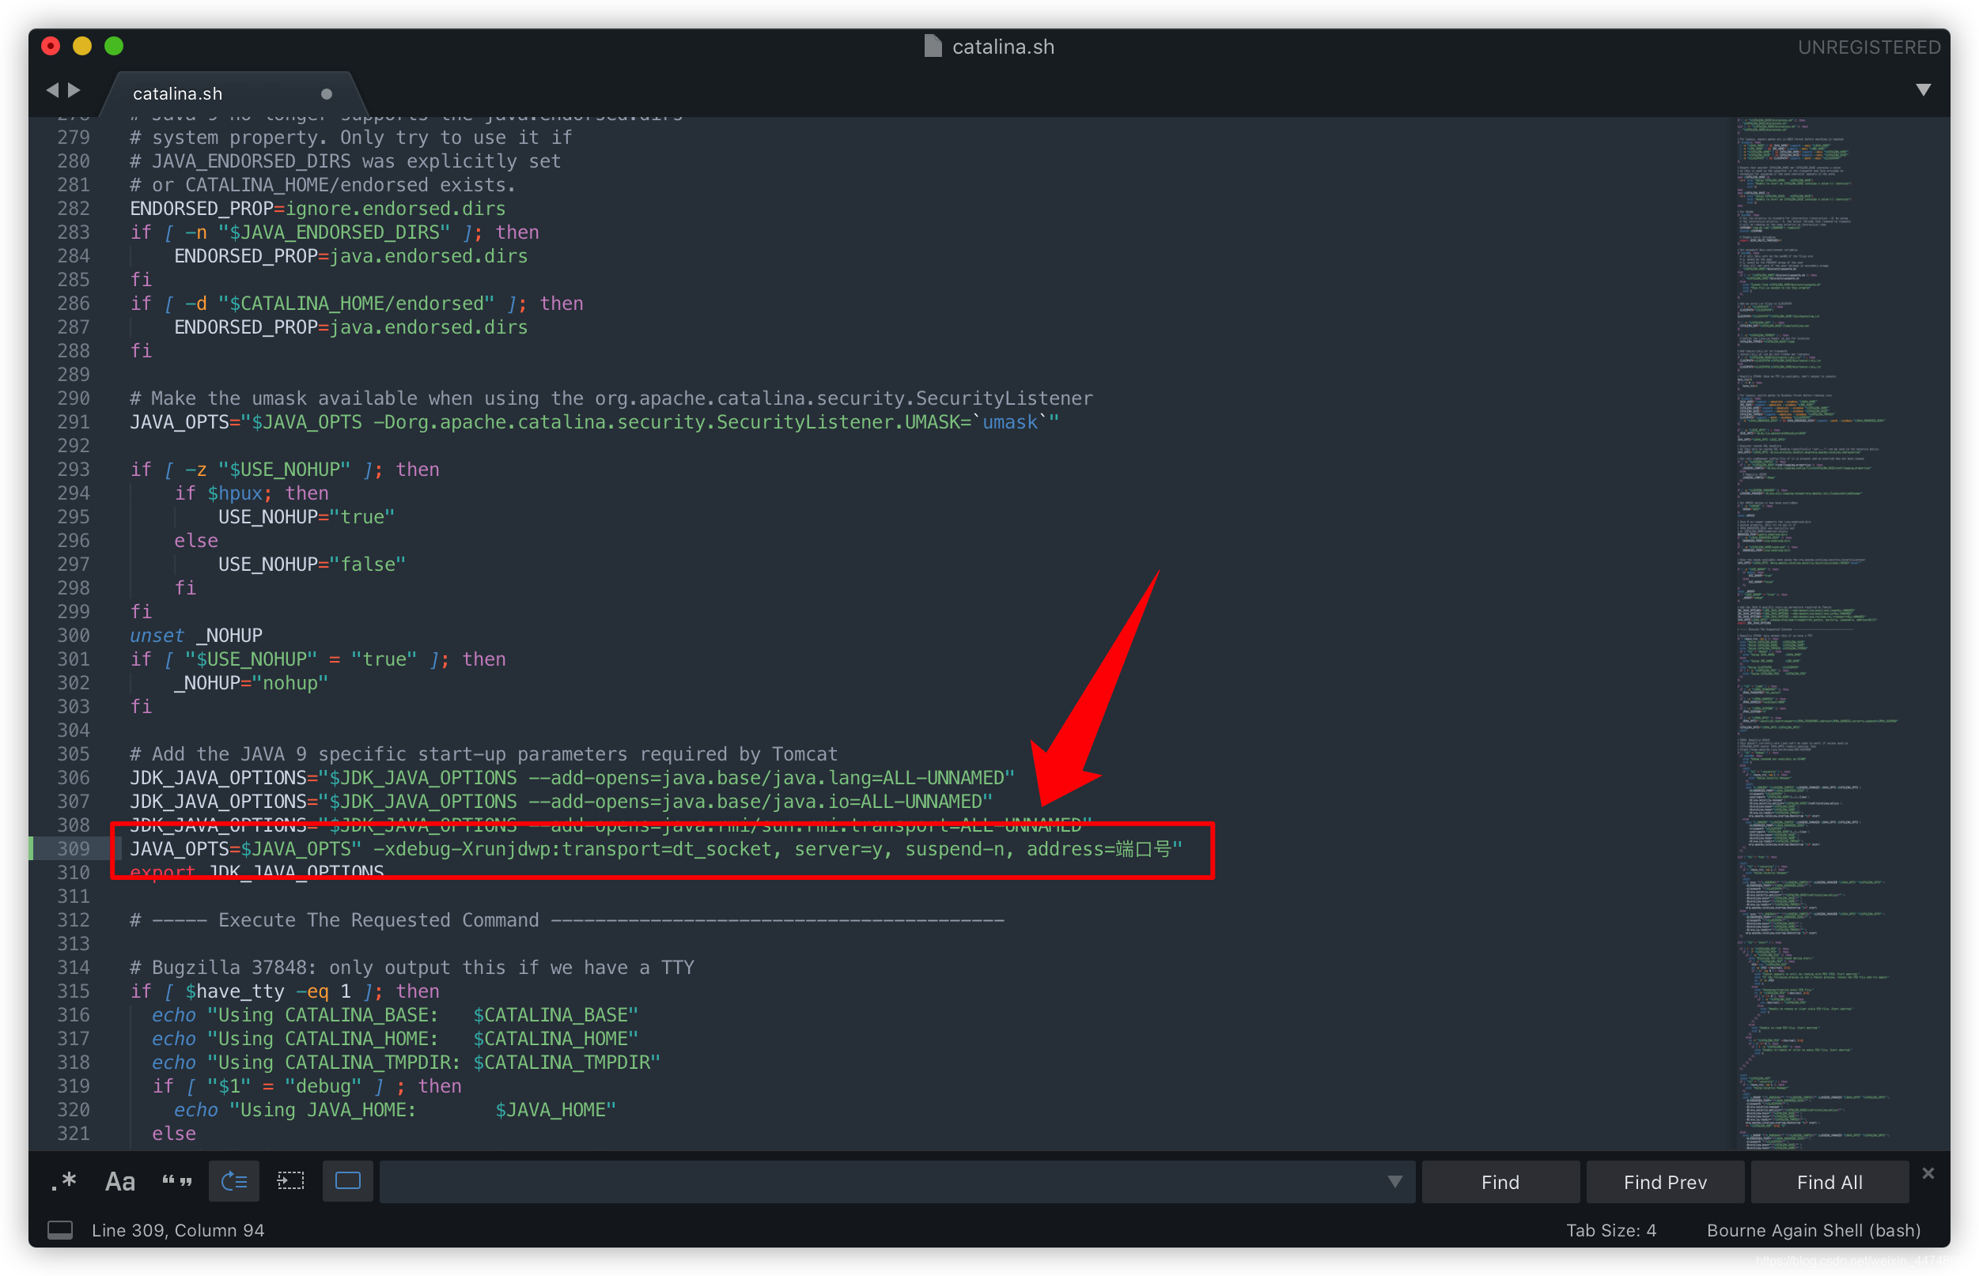Image resolution: width=1979 pixels, height=1276 pixels.
Task: Open the tab list dropdown triangle
Action: click(x=1924, y=89)
